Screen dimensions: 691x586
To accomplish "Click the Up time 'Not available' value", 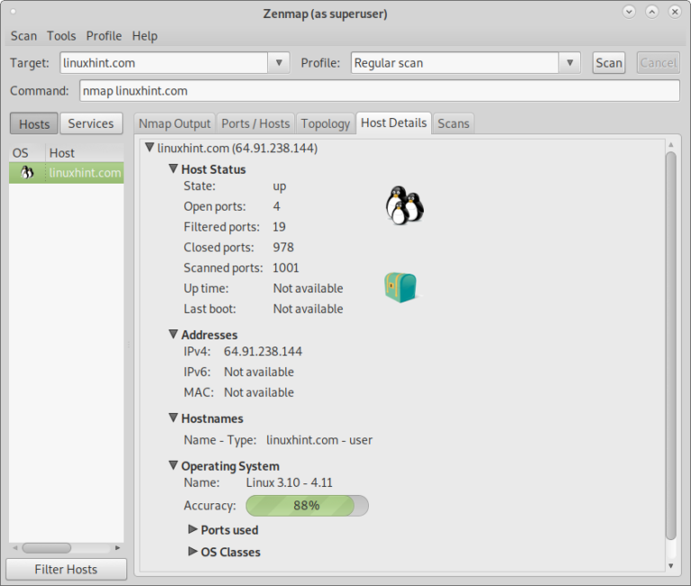I will tap(308, 288).
